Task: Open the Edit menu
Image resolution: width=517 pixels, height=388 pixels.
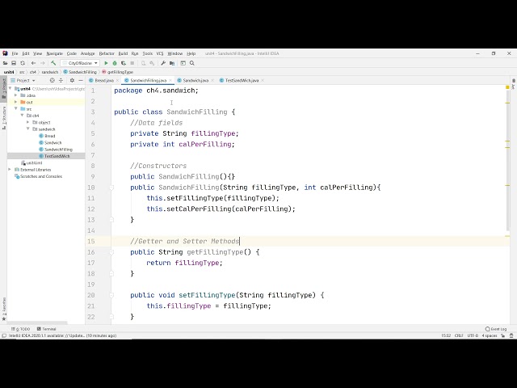Action: (26, 53)
